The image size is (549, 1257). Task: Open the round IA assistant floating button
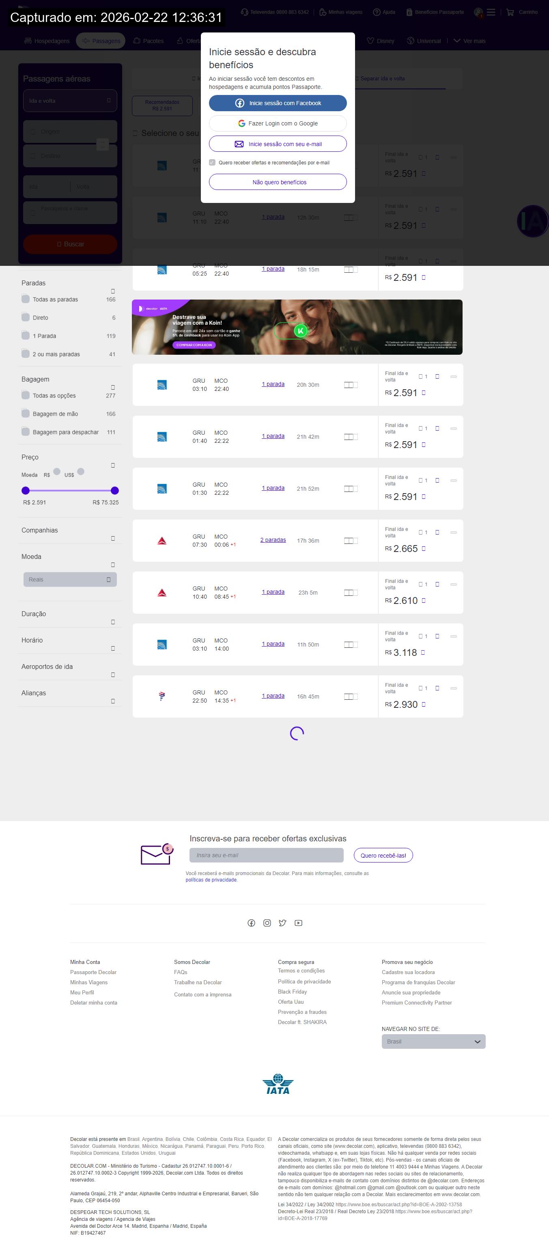pyautogui.click(x=533, y=222)
